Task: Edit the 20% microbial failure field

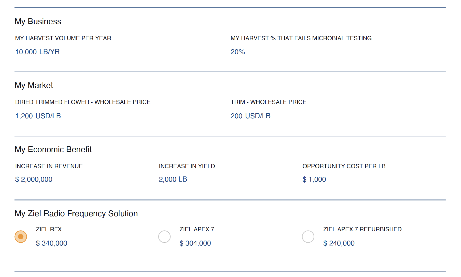Action: [x=238, y=52]
